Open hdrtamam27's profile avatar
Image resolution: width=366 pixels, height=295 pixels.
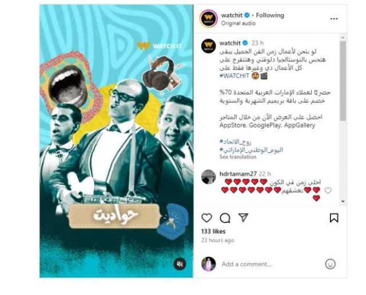pyautogui.click(x=208, y=177)
